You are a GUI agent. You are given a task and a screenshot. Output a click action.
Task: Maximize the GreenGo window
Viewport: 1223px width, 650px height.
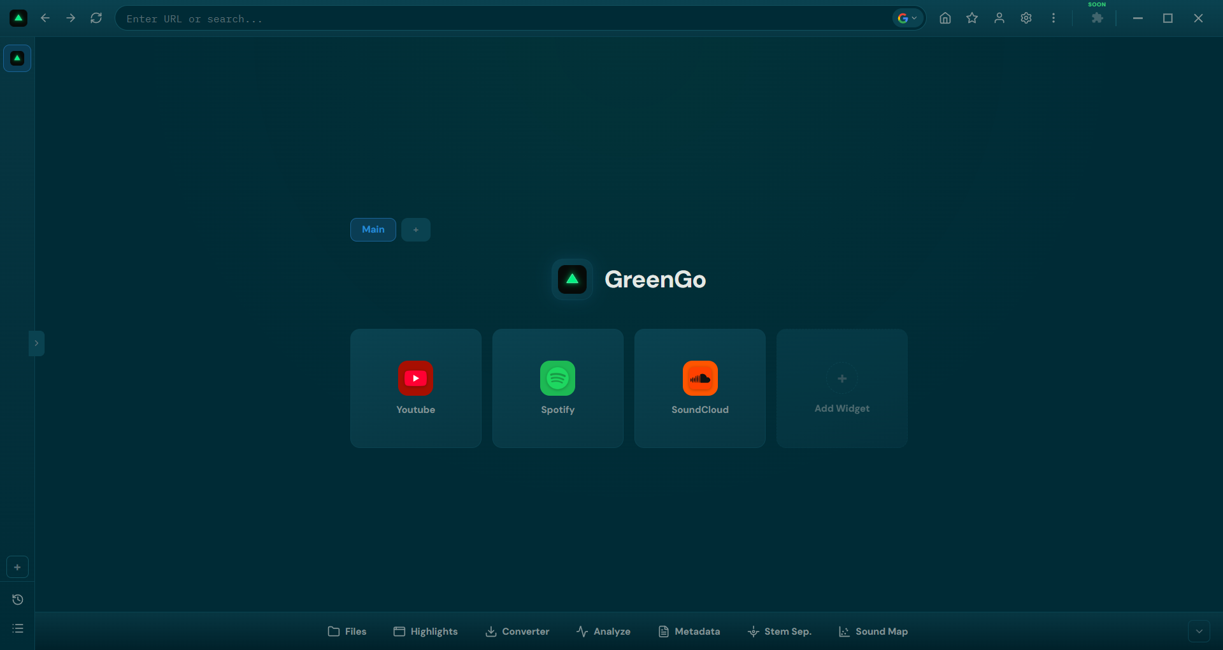click(x=1168, y=18)
